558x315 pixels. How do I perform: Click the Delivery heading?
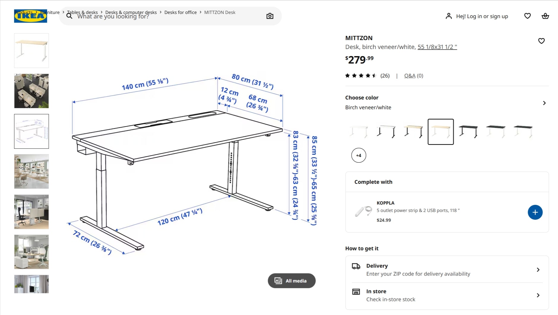point(377,266)
